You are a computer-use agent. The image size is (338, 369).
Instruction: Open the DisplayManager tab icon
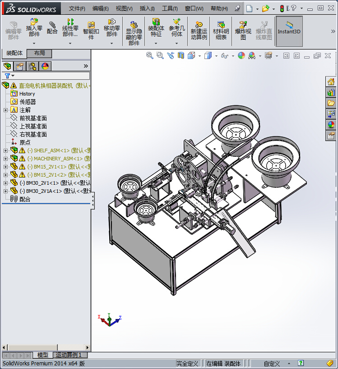pyautogui.click(x=45, y=66)
